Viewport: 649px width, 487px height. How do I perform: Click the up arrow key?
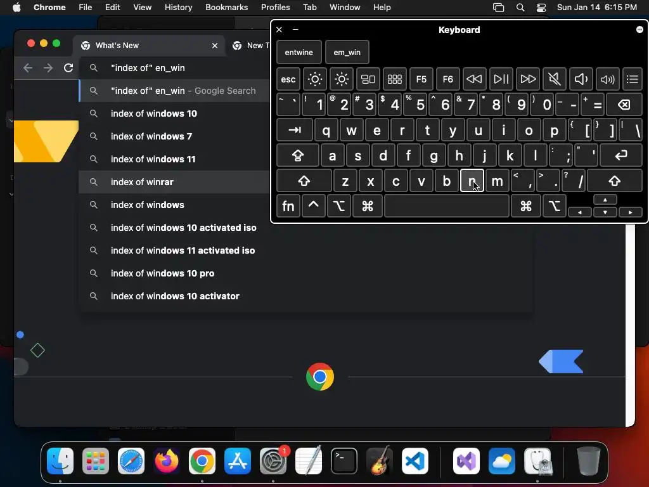[605, 200]
